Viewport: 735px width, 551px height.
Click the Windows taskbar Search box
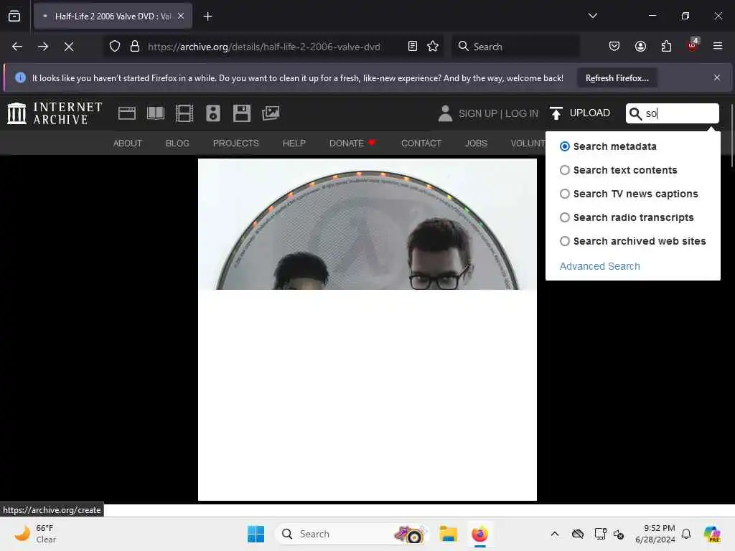tap(352, 534)
